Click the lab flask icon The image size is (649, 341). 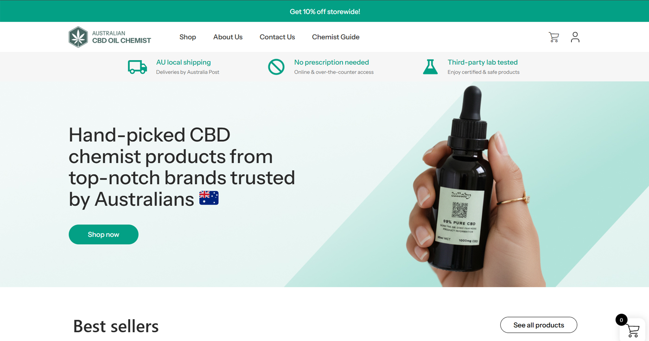(430, 67)
